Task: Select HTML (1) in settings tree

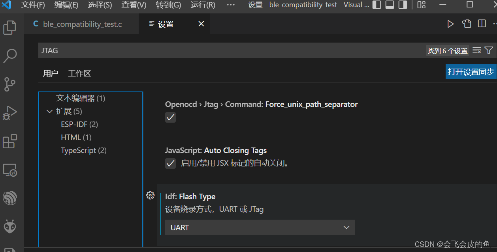Action: [x=76, y=138]
